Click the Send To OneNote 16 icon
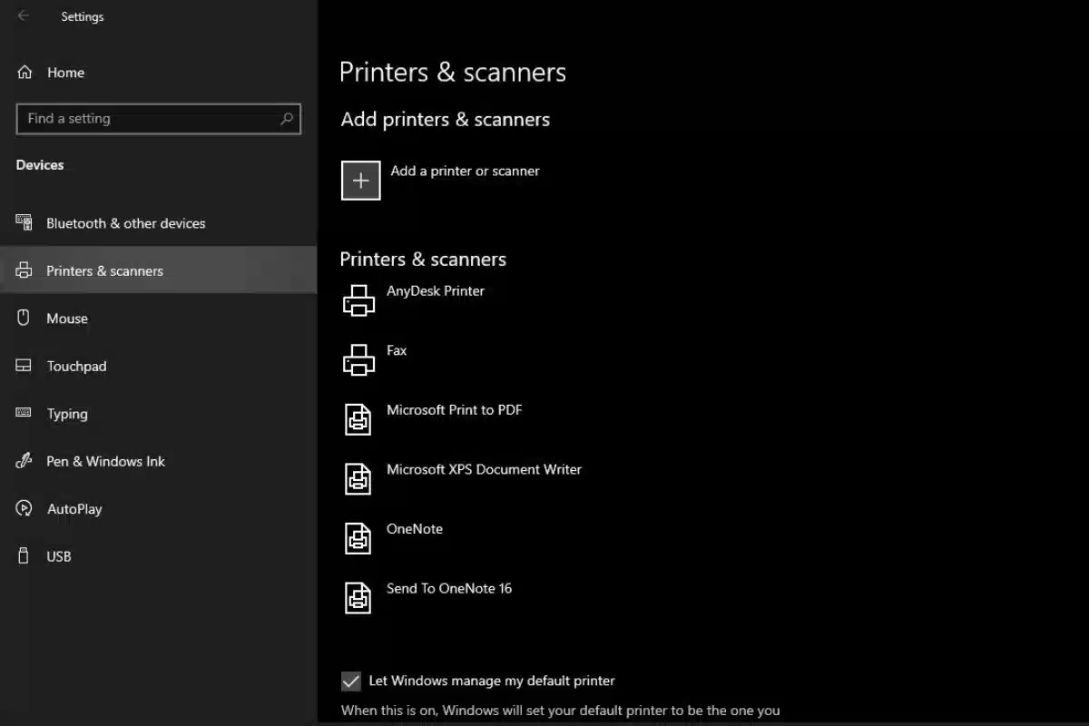 [x=358, y=597]
